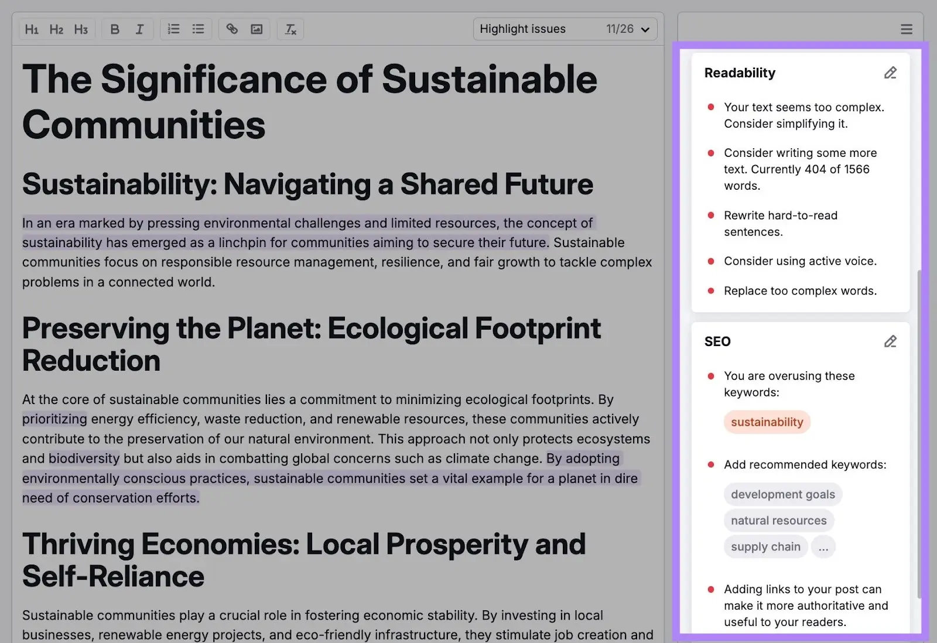Screen dimensions: 937x643
Task: Expand more recommended keywords with ellipsis button
Action: [823, 547]
